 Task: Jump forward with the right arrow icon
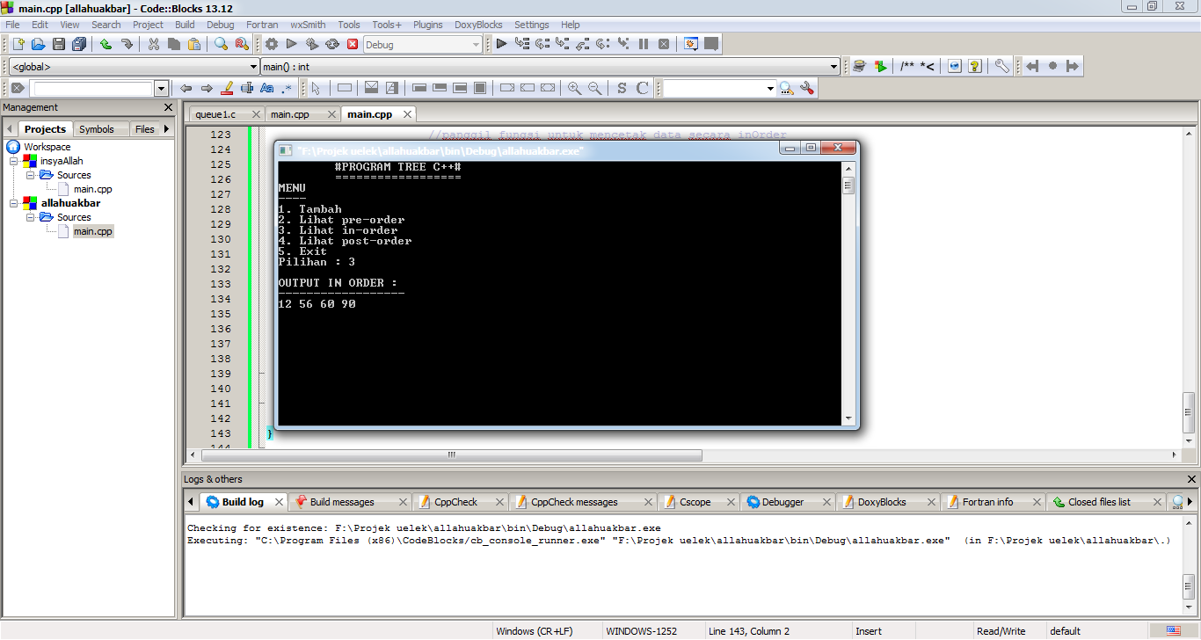click(x=1073, y=66)
